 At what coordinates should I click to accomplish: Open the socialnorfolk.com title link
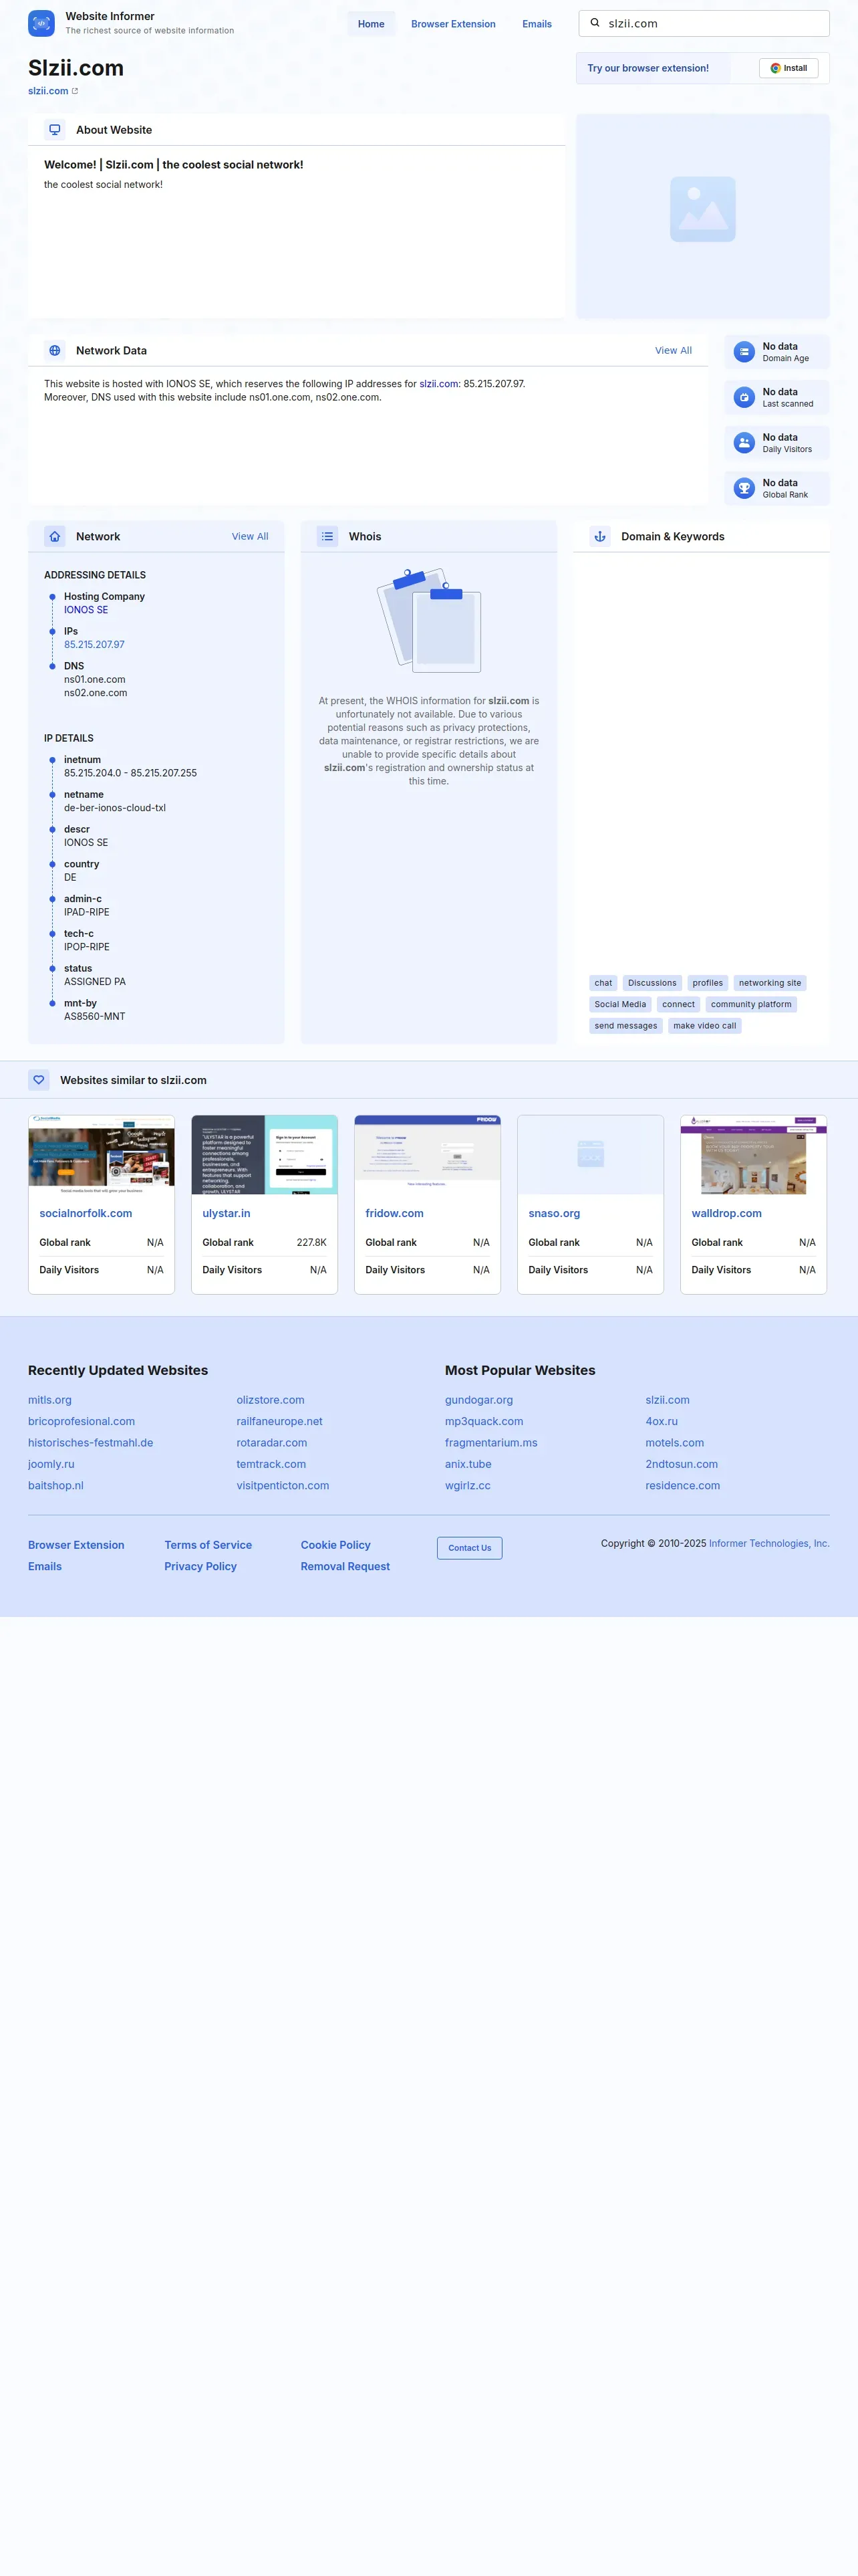pyautogui.click(x=86, y=1214)
